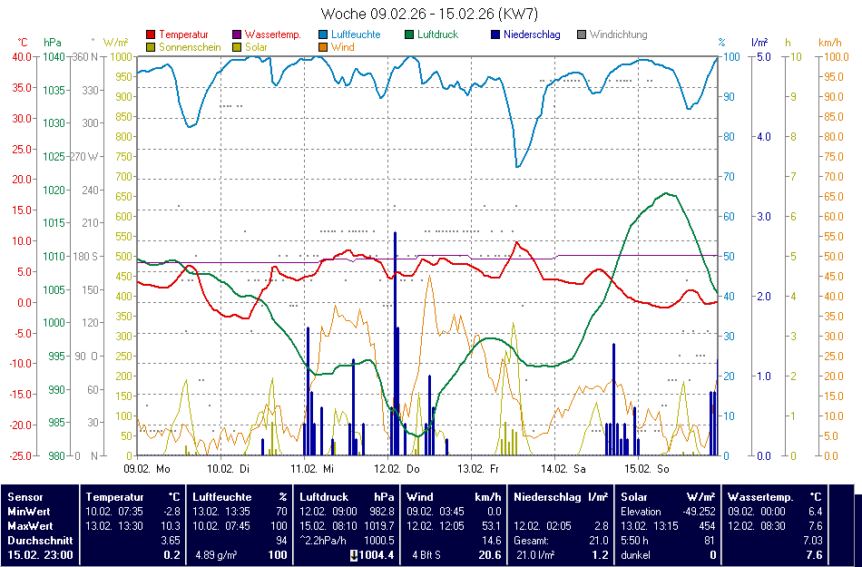Click the green Luftdruck legend square
The width and height of the screenshot is (862, 567).
tap(410, 35)
